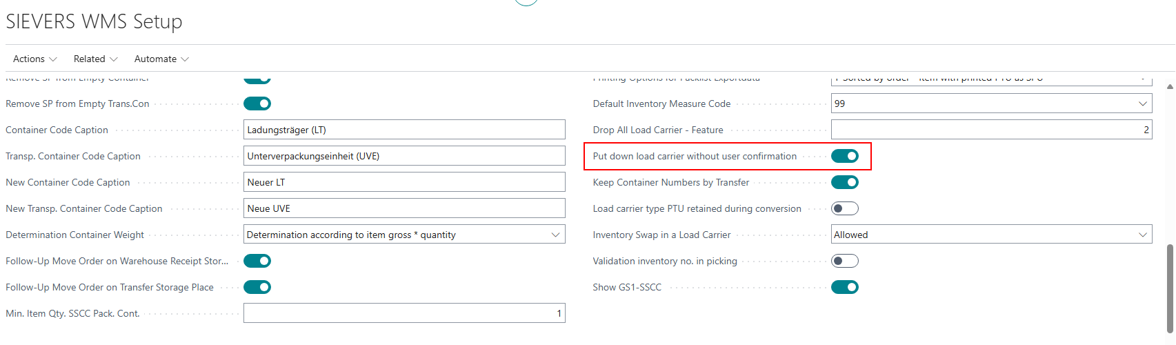Toggle Follow-Up Move Order on Transfer Storage Place
This screenshot has width=1176, height=345.
pyautogui.click(x=257, y=287)
